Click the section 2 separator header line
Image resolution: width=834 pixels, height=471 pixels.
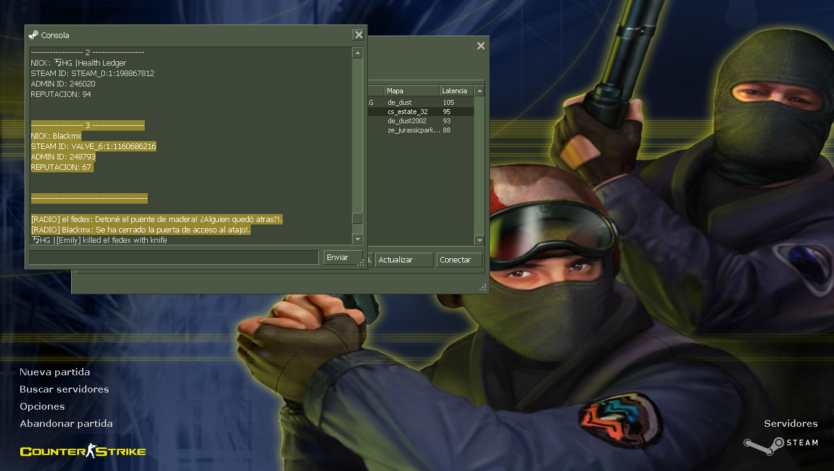pos(88,52)
